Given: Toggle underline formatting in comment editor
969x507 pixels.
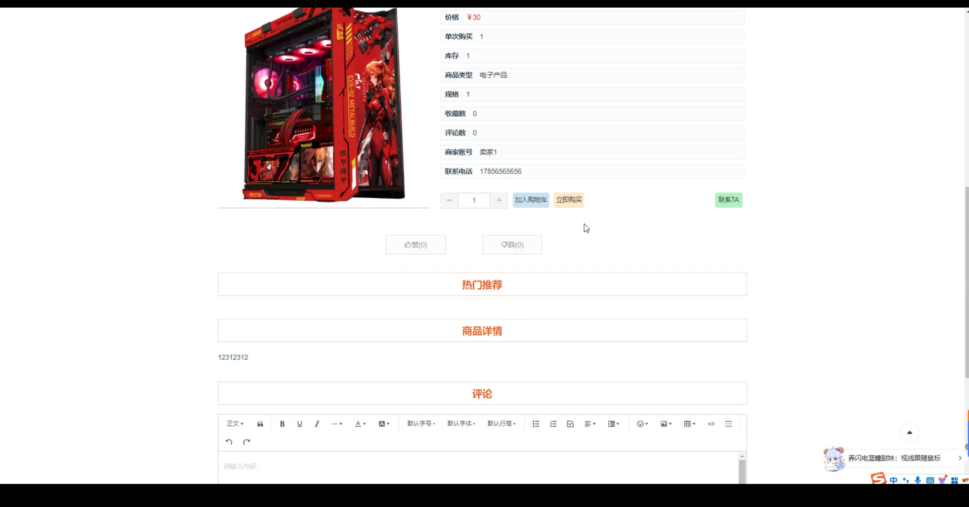Looking at the screenshot, I should pos(299,424).
